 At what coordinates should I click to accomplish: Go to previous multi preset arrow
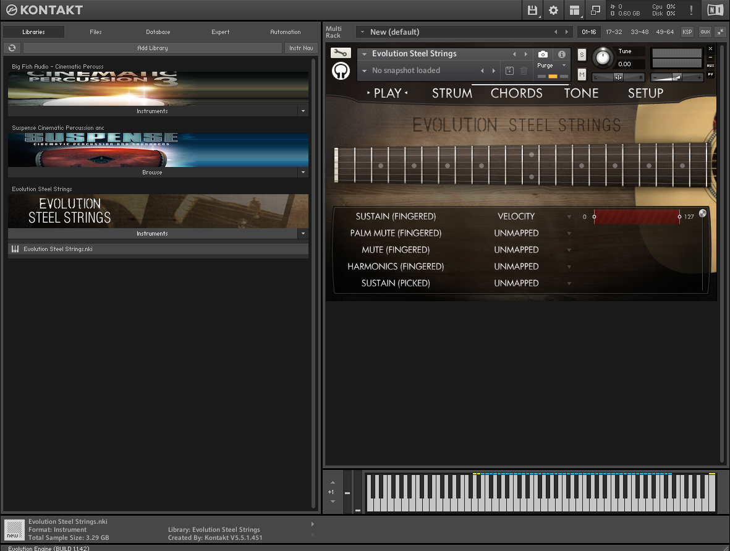point(556,32)
